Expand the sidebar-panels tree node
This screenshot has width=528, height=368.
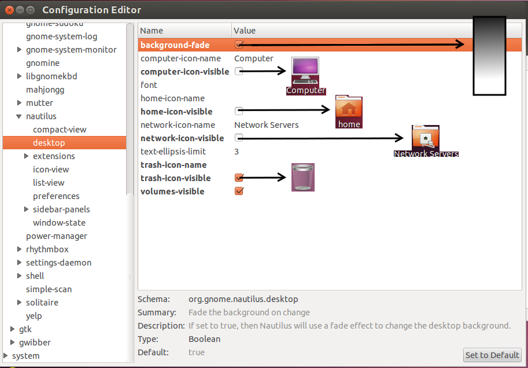27,209
